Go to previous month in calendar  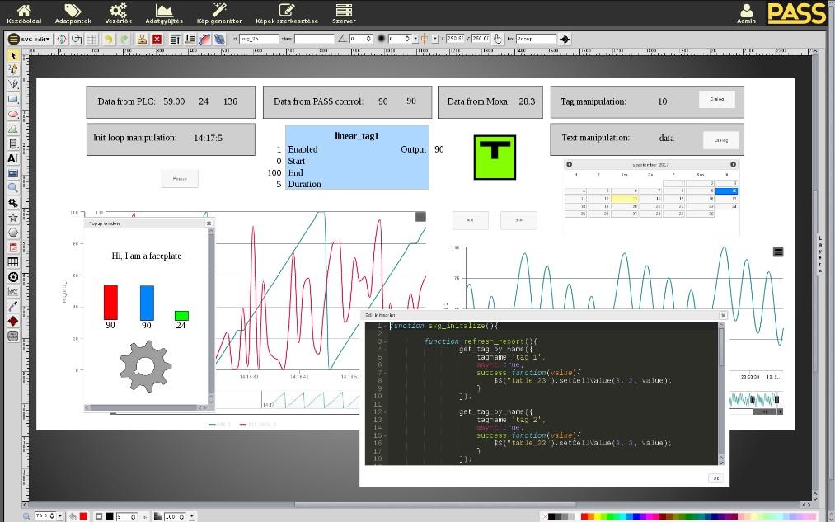pos(570,165)
